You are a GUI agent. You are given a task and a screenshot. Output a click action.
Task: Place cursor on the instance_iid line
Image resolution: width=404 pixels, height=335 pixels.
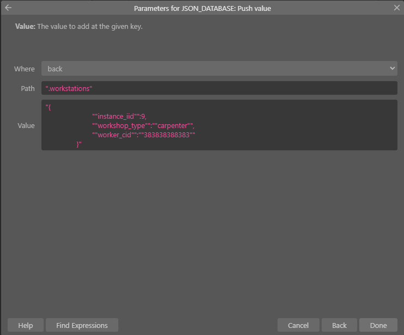pyautogui.click(x=119, y=117)
